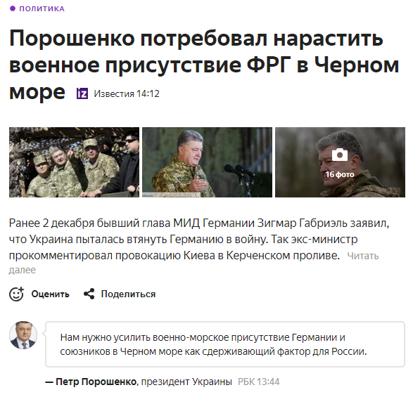Viewport: 413px width, 397px height.
Task: Open the ПОЛИТИКА category
Action: (x=42, y=8)
